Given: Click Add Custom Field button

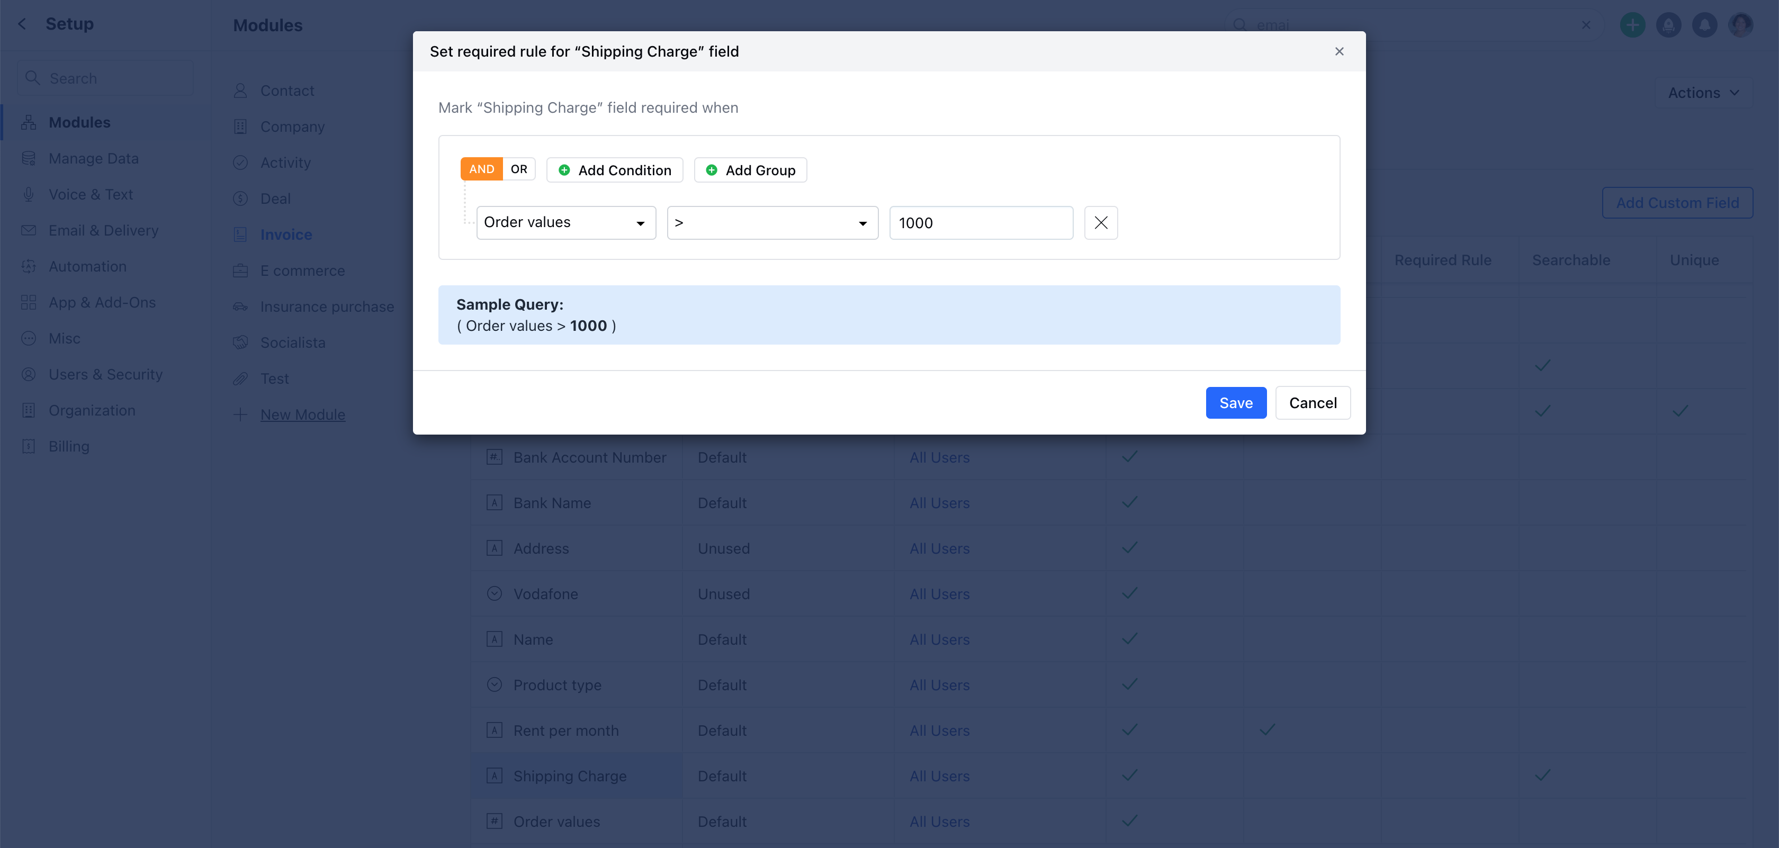Looking at the screenshot, I should [1677, 203].
